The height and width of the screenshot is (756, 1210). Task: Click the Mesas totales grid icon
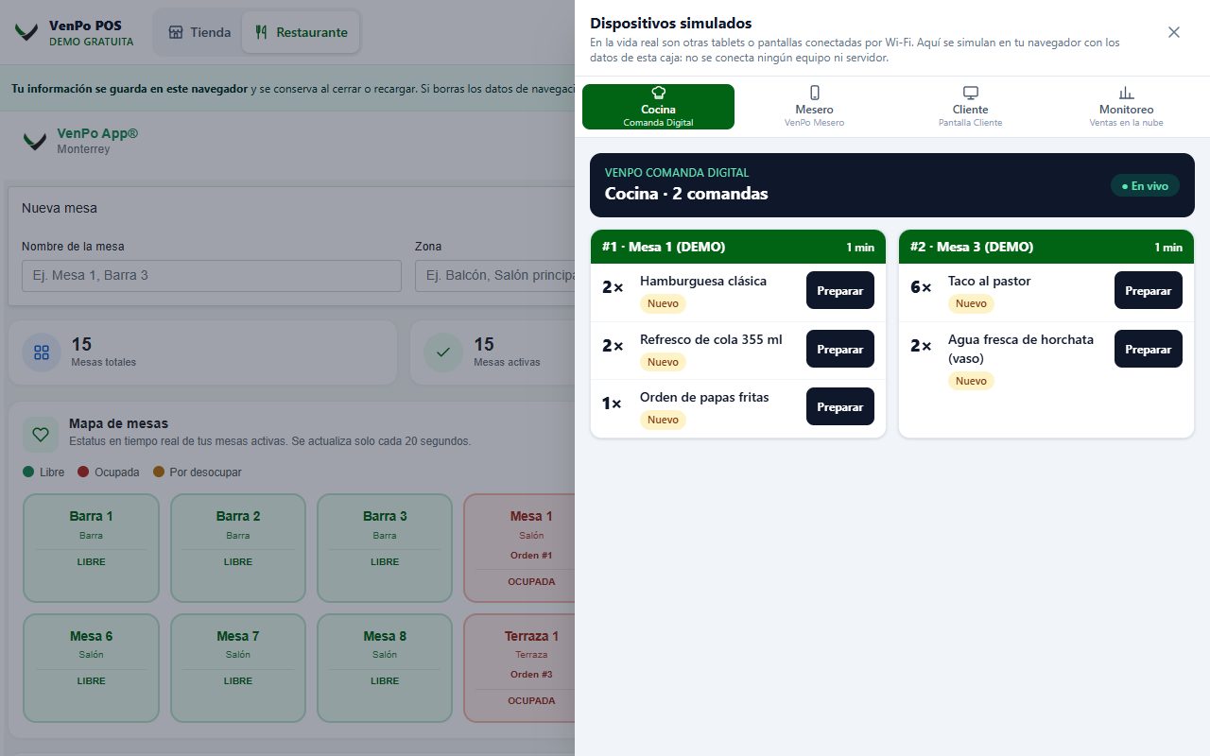click(42, 352)
